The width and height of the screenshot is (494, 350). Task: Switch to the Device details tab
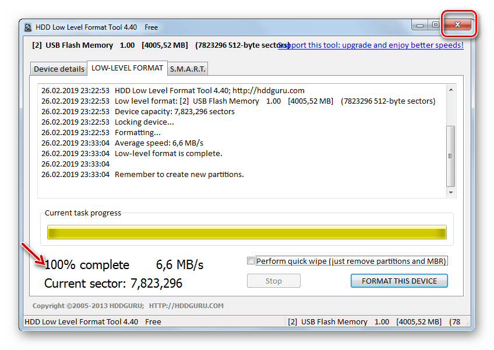pos(59,69)
